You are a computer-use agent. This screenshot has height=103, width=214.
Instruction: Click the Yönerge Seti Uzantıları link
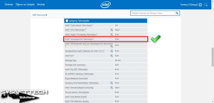point(75,65)
